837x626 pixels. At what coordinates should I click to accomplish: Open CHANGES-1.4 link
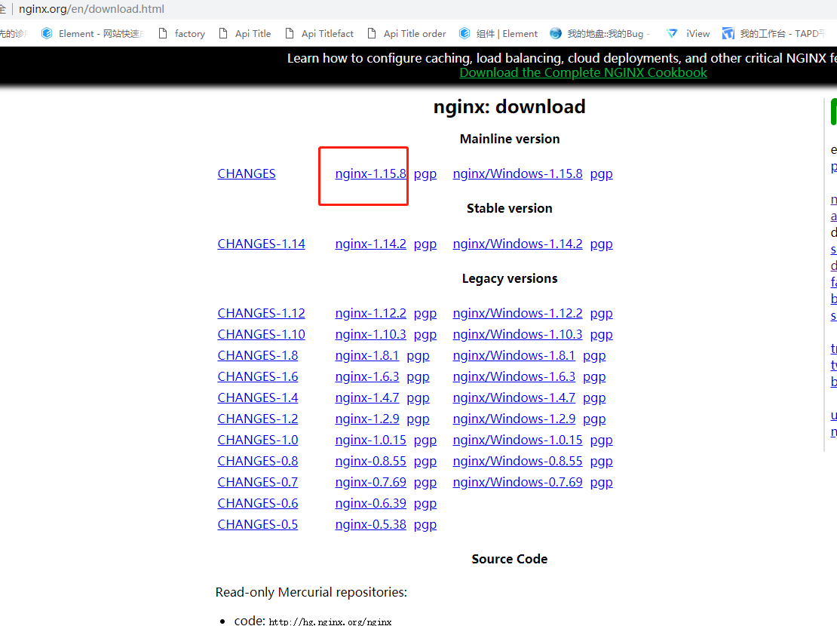(x=258, y=397)
